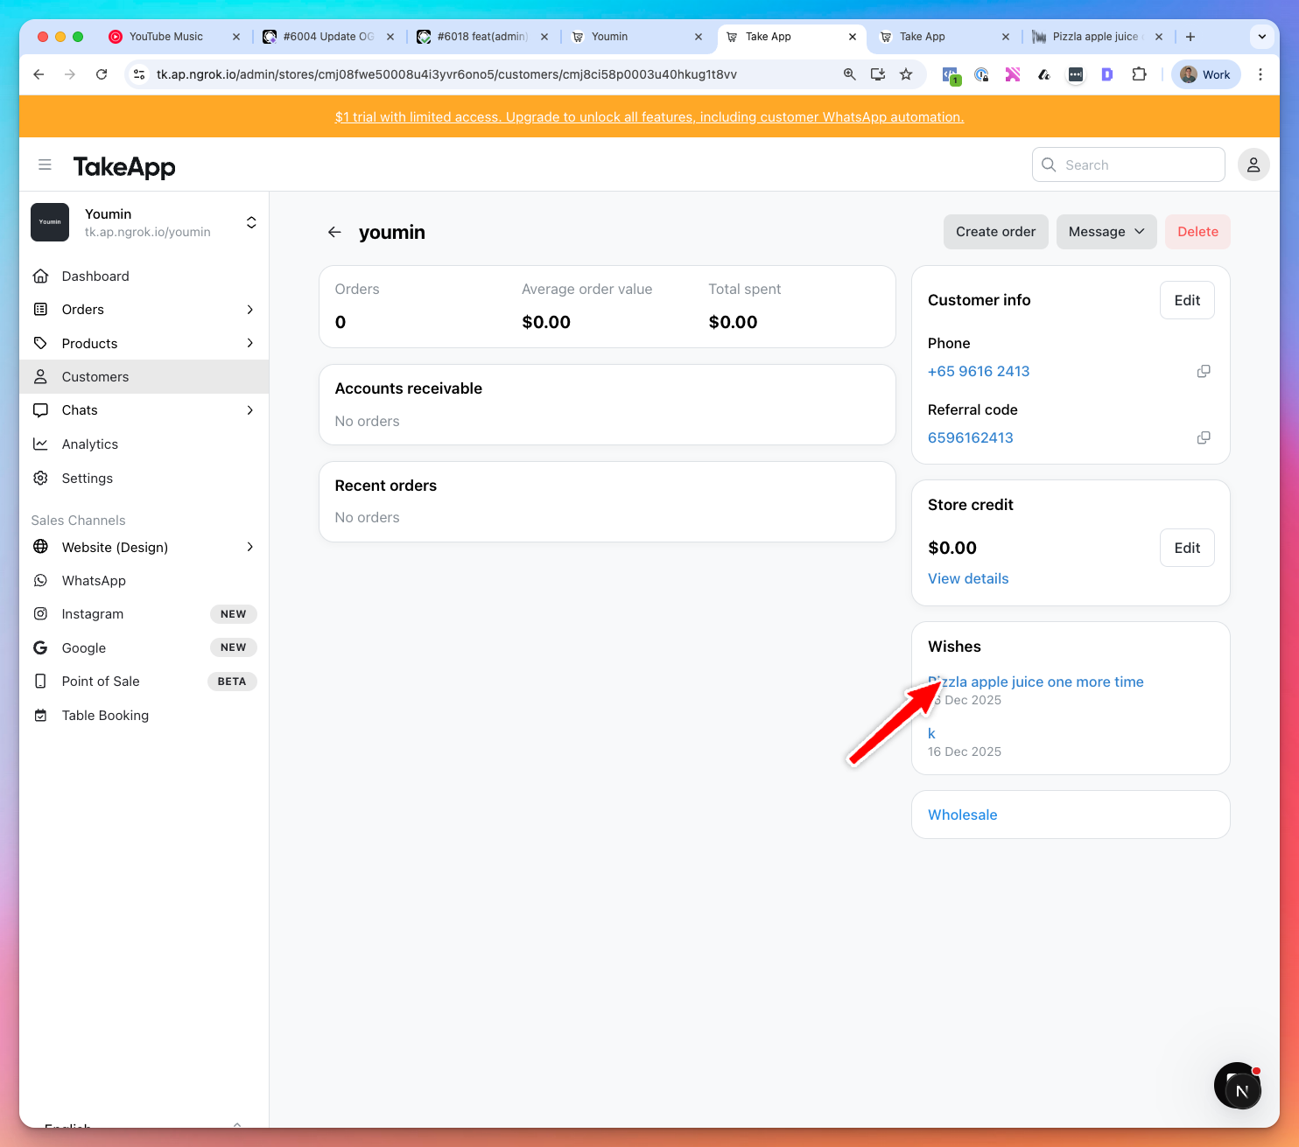This screenshot has width=1299, height=1147.
Task: Reload the browser page
Action: coord(102,74)
